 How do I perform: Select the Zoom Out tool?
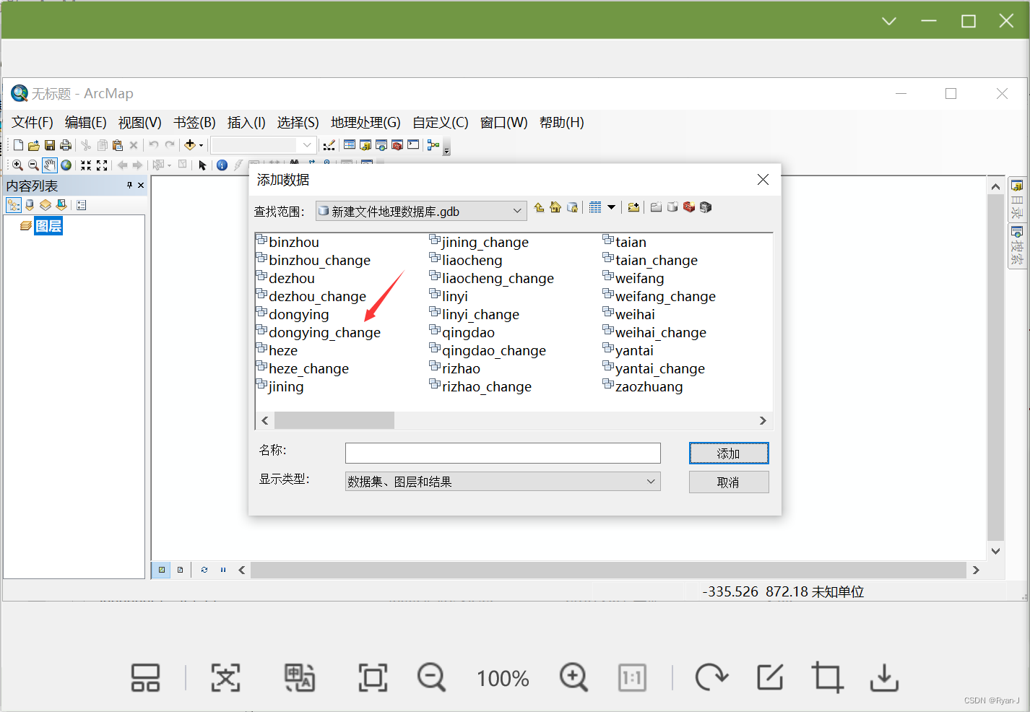(x=33, y=165)
